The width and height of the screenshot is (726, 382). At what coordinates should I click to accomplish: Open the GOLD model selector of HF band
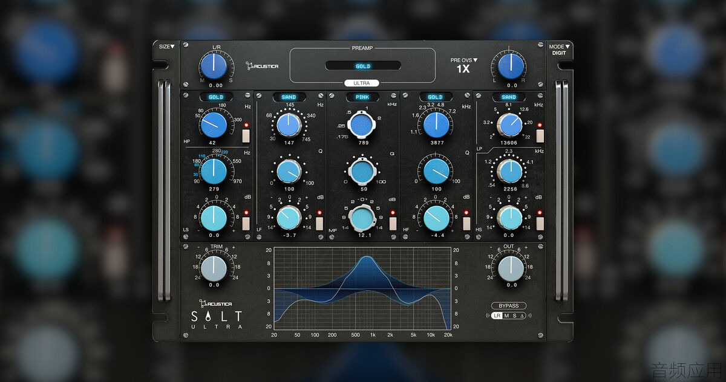coord(436,97)
